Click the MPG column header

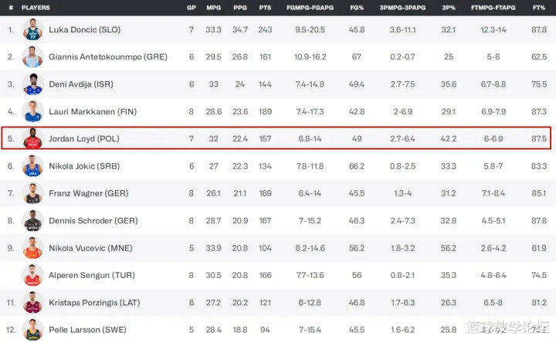(213, 8)
